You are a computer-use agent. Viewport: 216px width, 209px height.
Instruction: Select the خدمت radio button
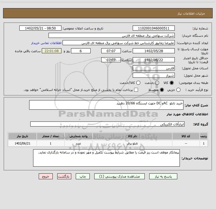click(157, 83)
